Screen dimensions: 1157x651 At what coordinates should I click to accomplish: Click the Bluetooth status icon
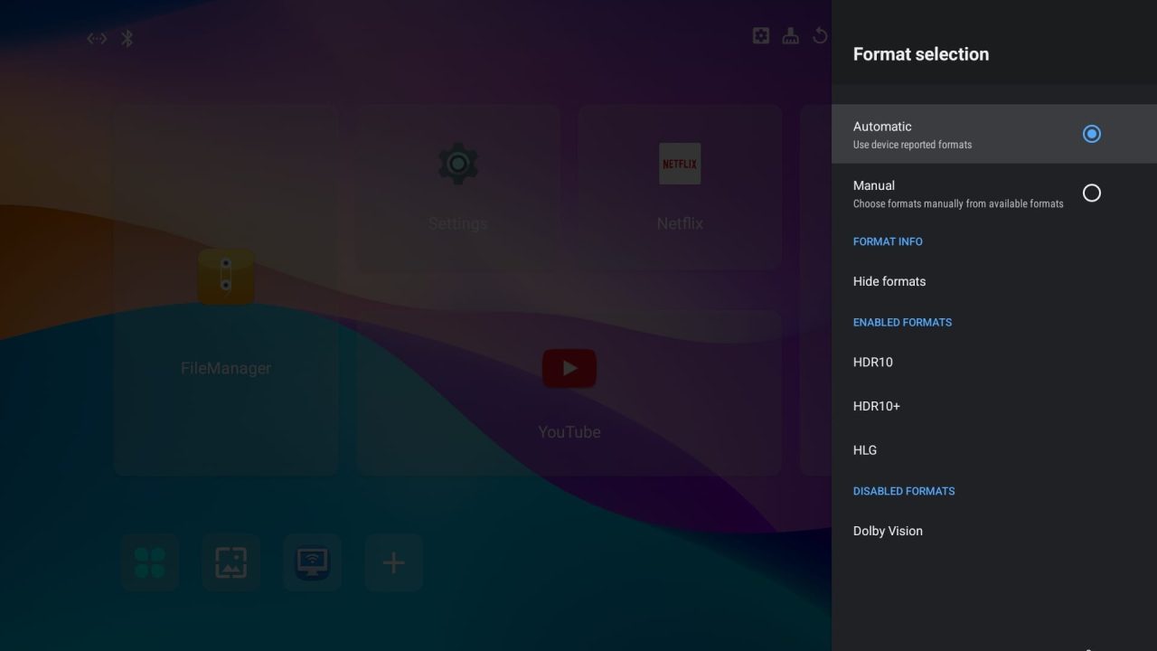pyautogui.click(x=127, y=38)
